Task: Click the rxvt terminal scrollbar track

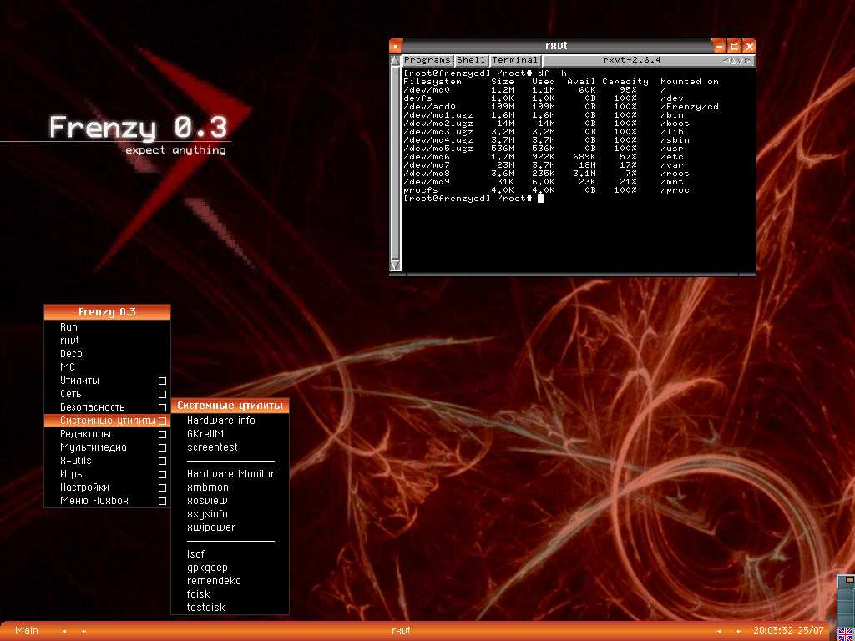Action: click(395, 167)
